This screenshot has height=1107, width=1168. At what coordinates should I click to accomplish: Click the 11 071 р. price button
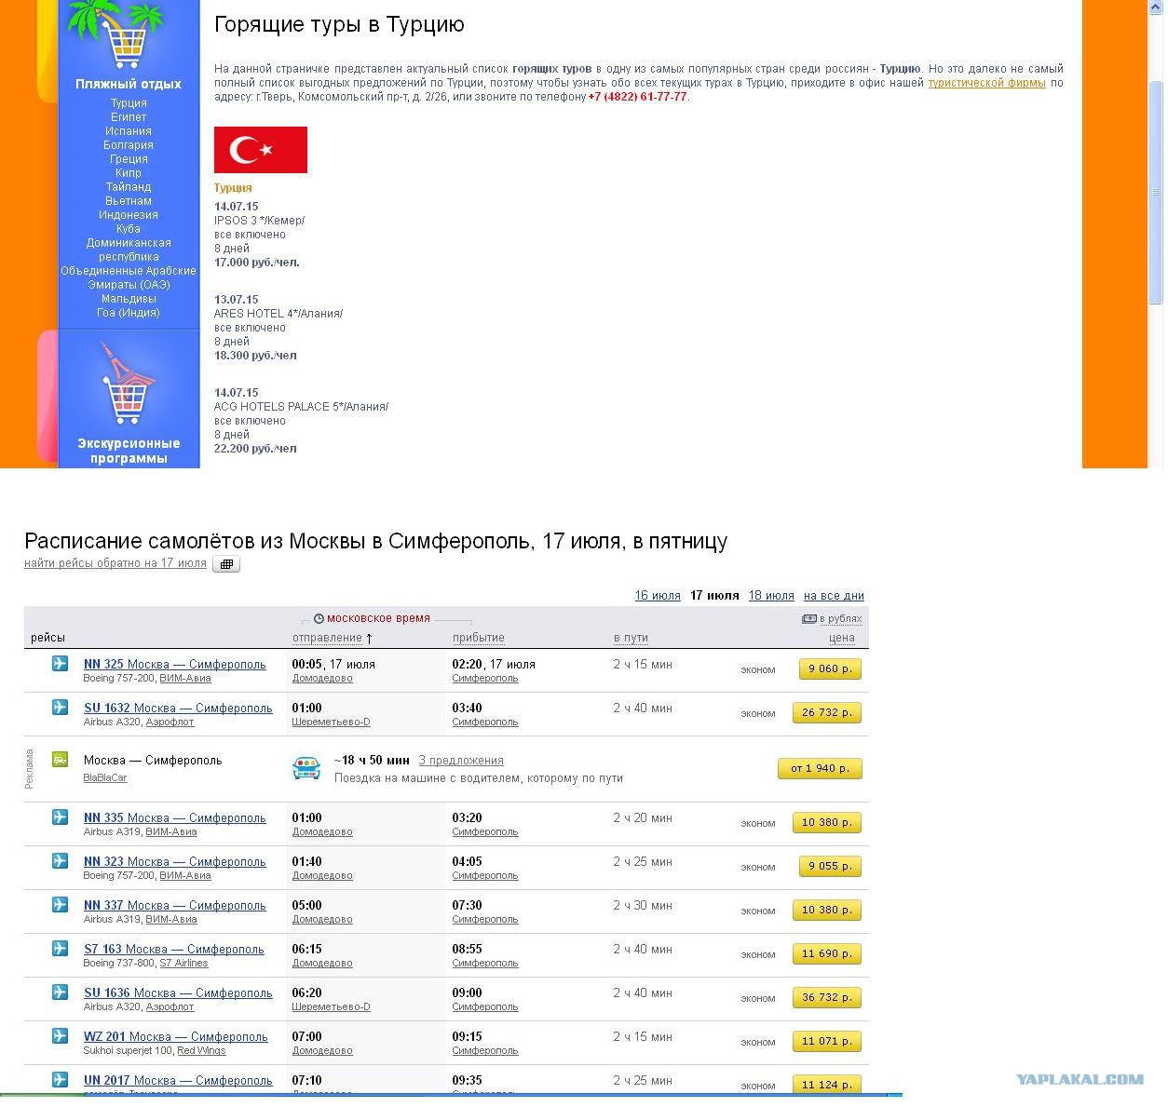pyautogui.click(x=827, y=1041)
